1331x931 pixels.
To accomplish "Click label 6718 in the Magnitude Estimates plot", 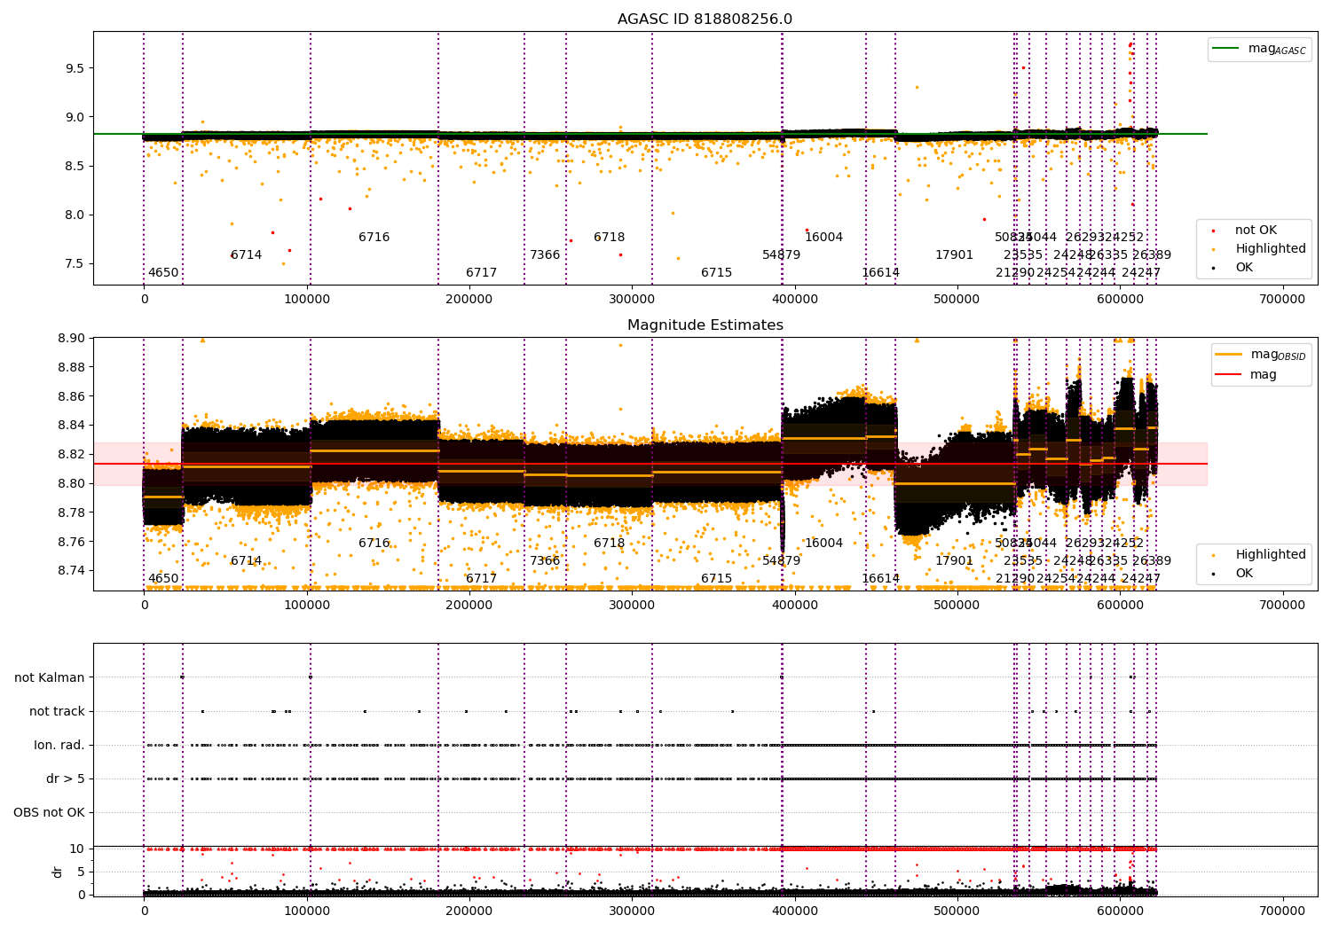I will (x=610, y=544).
